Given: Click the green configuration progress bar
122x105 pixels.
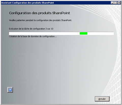Looking at the screenshot, I should 61,34.
